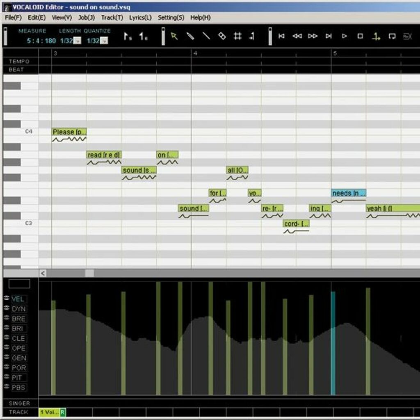Toggle the loop playback icon
Image resolution: width=420 pixels, height=420 pixels.
point(392,36)
